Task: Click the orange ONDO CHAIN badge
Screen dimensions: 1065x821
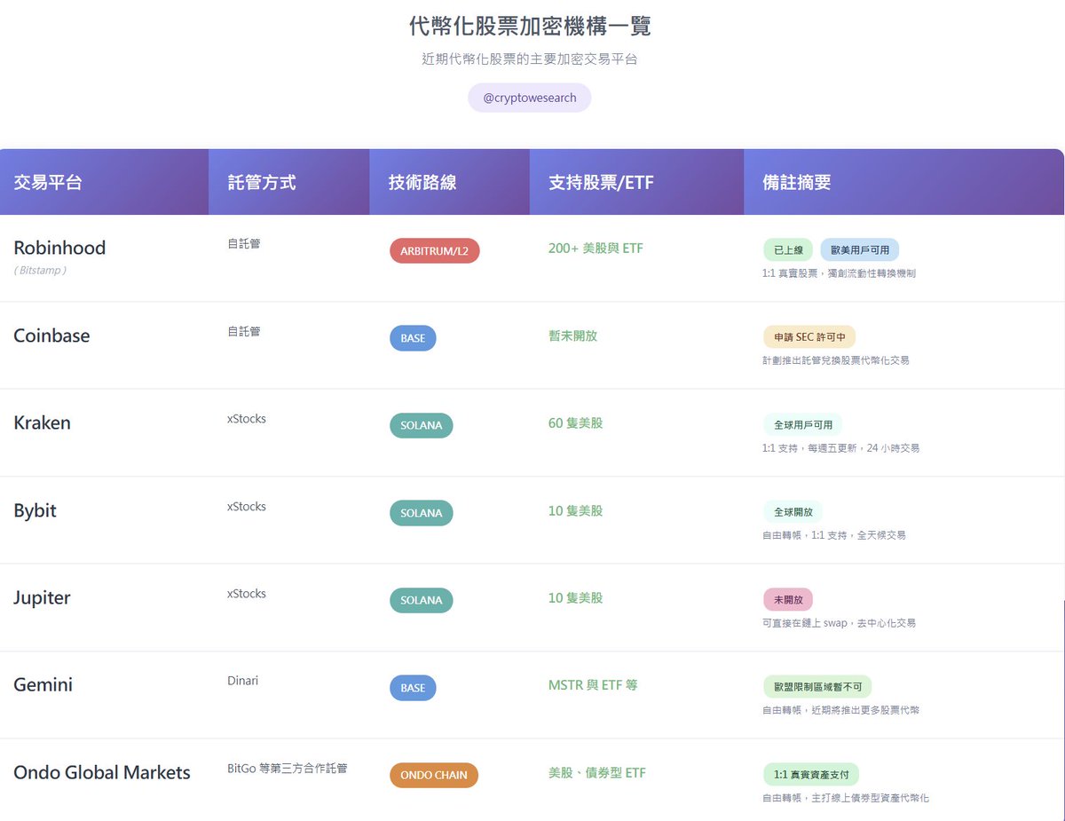Action: coord(434,775)
